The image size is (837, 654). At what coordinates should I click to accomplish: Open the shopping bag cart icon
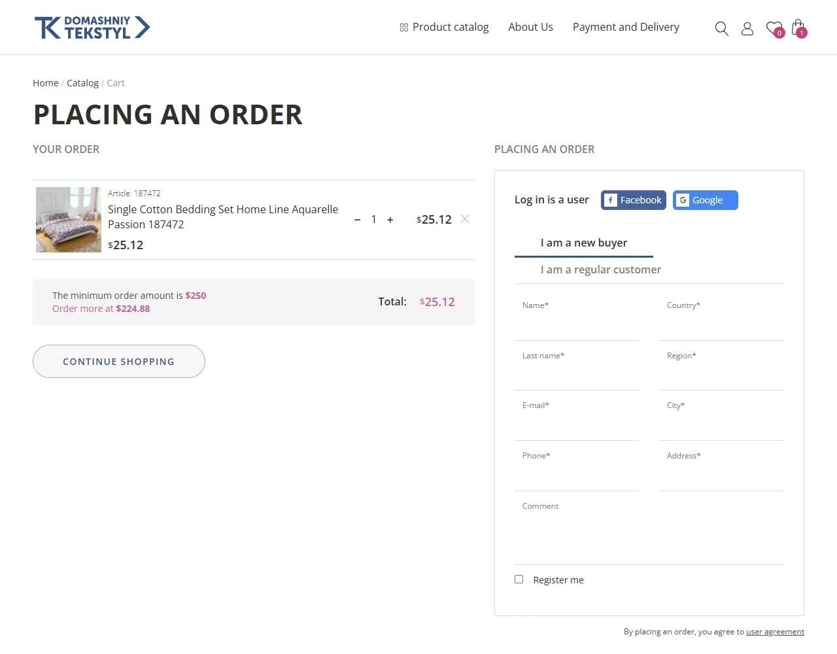pos(799,28)
